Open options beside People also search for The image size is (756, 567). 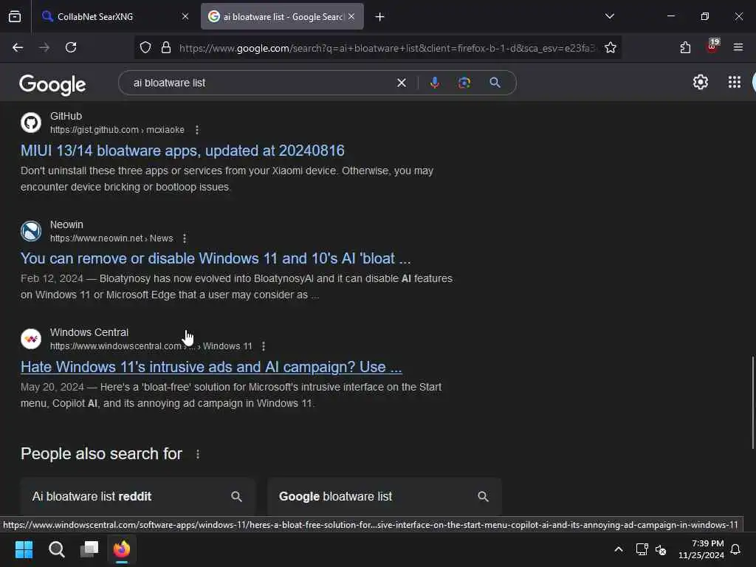pyautogui.click(x=198, y=454)
